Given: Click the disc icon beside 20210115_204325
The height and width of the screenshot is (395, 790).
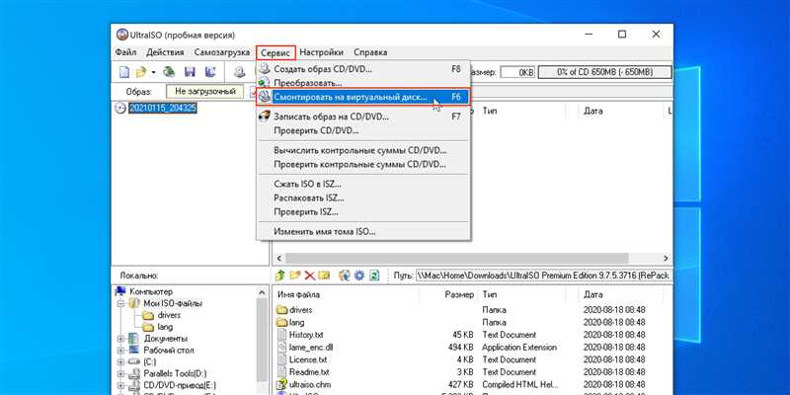Looking at the screenshot, I should [120, 108].
